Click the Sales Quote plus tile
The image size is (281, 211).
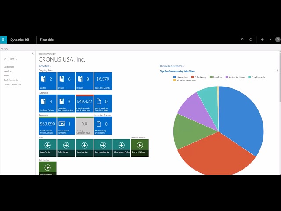pyautogui.click(x=47, y=148)
